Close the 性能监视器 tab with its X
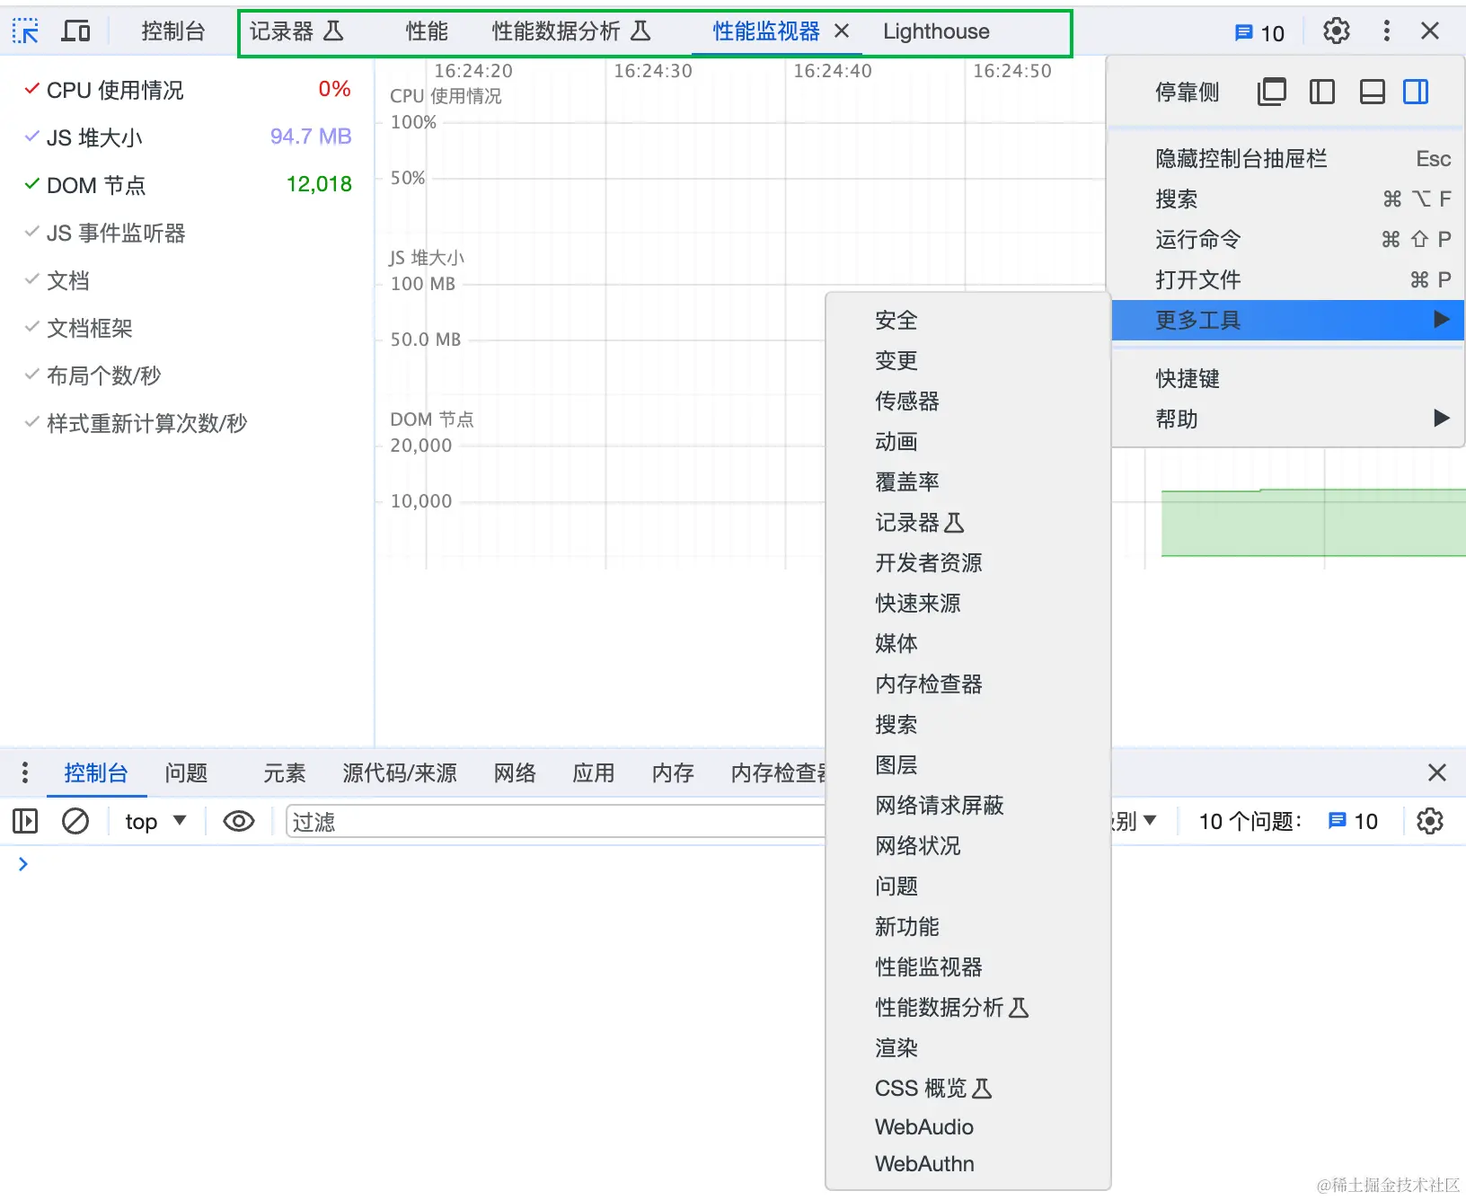The width and height of the screenshot is (1466, 1200). click(x=842, y=31)
